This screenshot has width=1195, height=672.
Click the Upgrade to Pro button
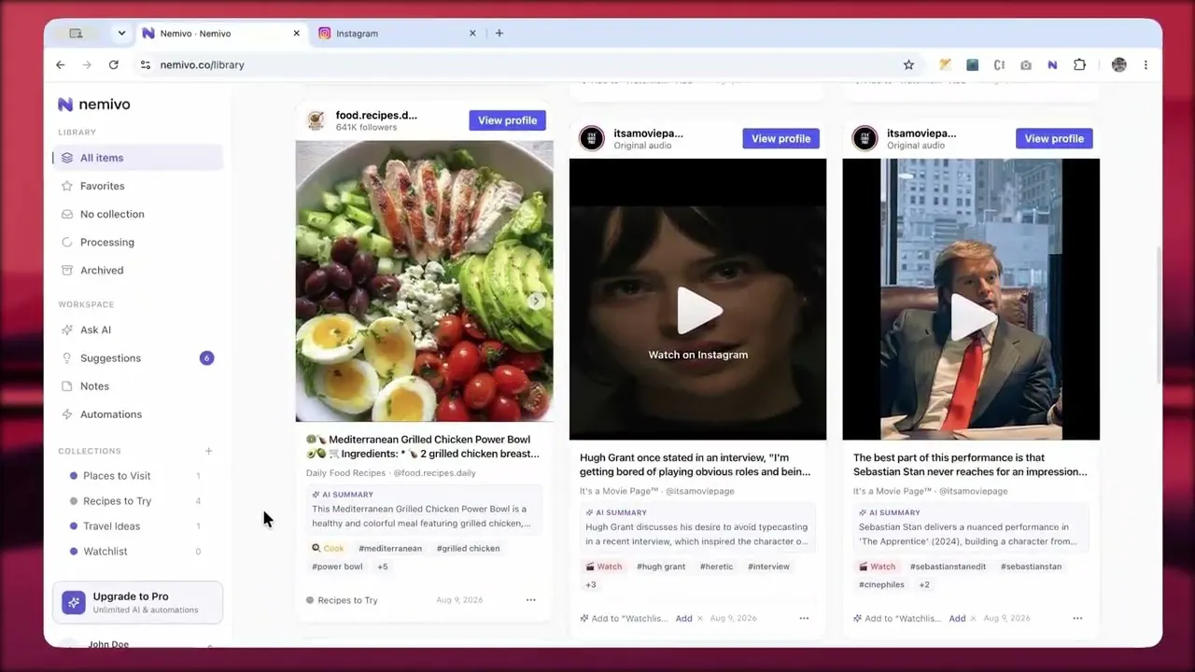coord(138,602)
